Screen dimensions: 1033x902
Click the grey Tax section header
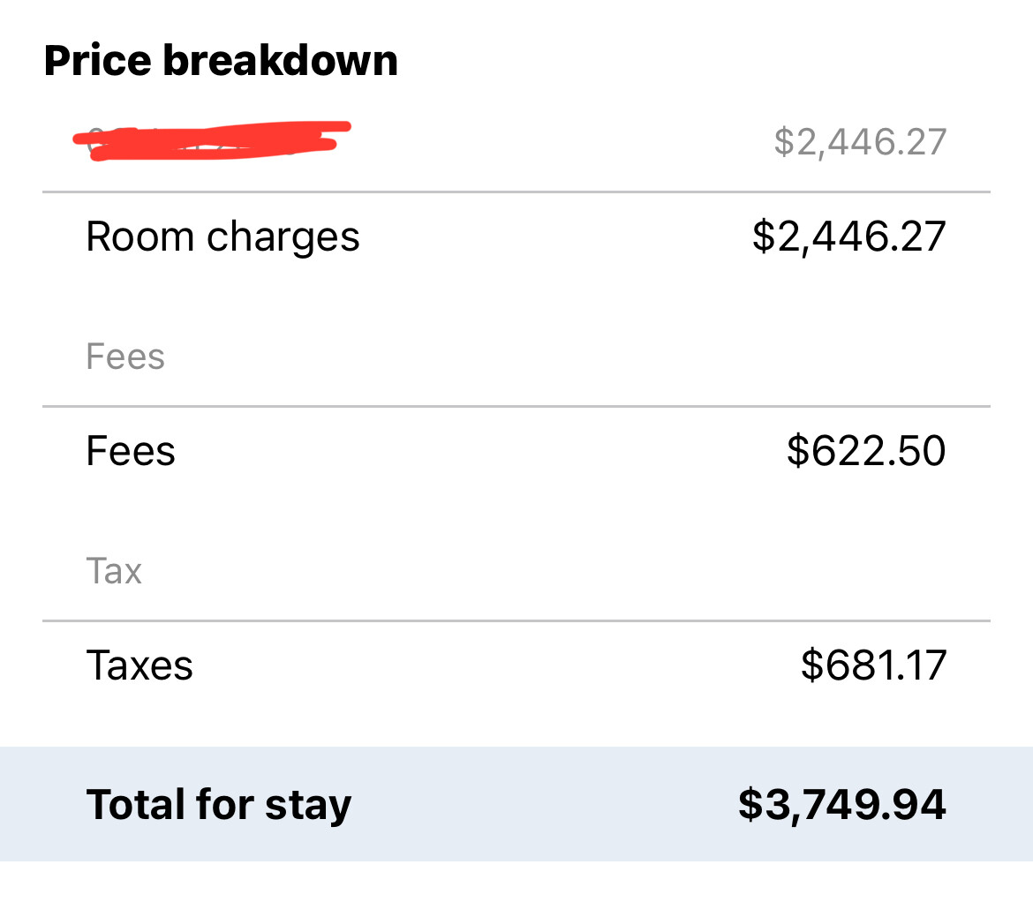[x=114, y=571]
